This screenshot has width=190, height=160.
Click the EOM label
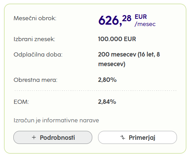[x=21, y=102]
